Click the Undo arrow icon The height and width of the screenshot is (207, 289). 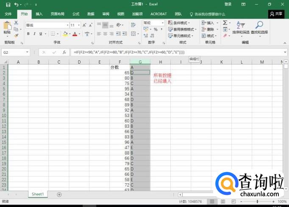pyautogui.click(x=17, y=4)
